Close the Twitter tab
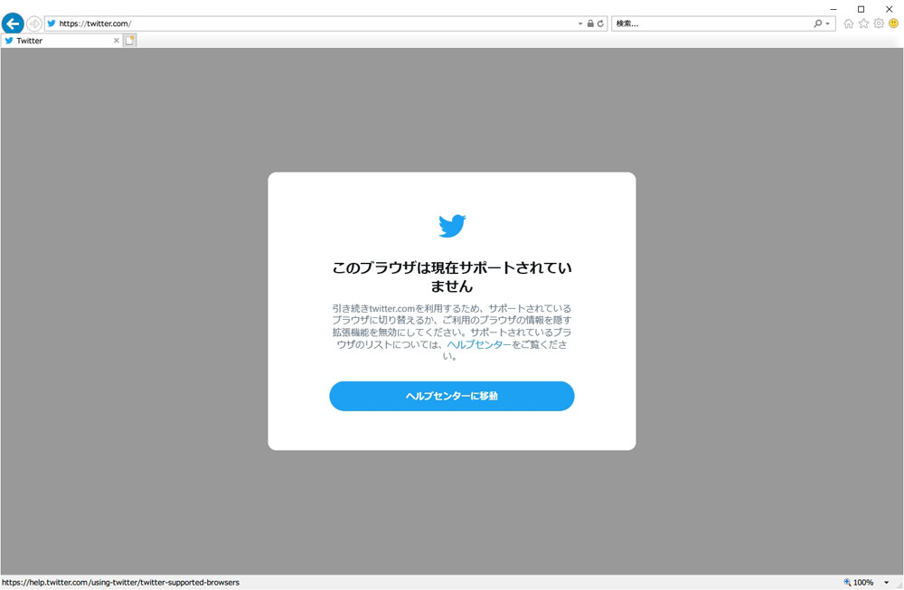This screenshot has width=904, height=590. click(x=117, y=41)
